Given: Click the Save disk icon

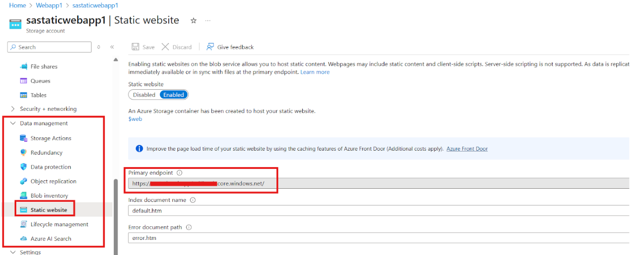Looking at the screenshot, I should [135, 47].
